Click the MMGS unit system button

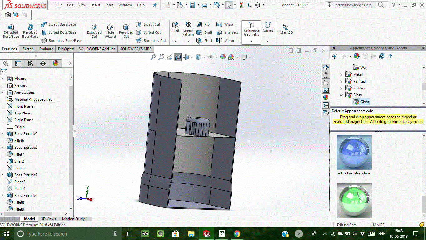[379, 225]
